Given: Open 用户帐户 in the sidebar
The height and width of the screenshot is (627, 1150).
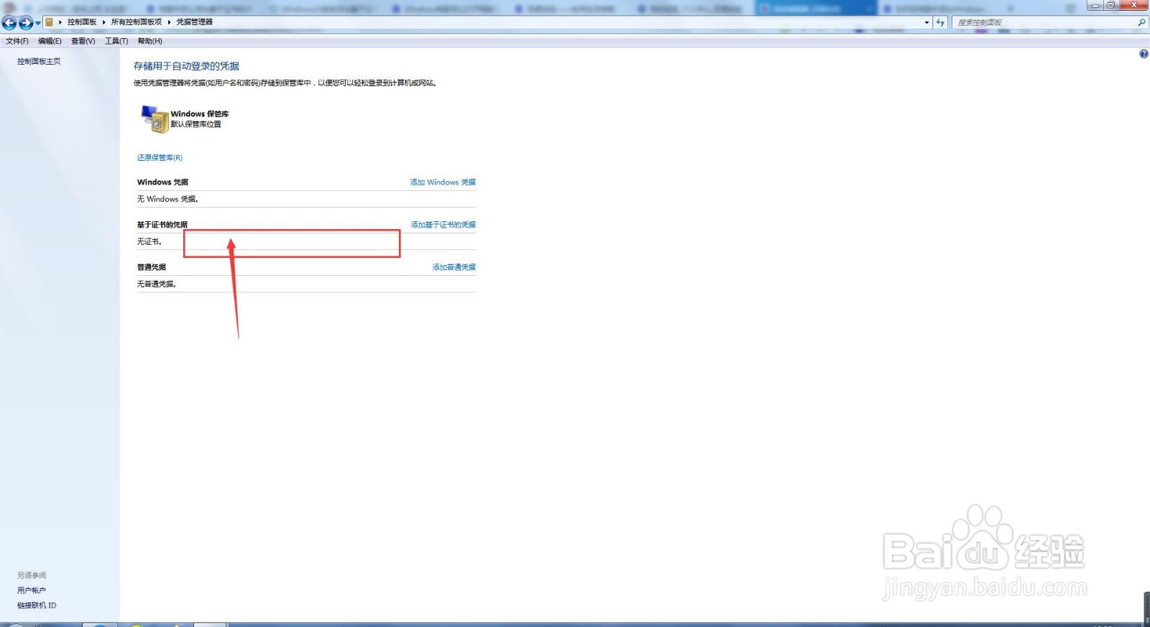Looking at the screenshot, I should (x=32, y=590).
